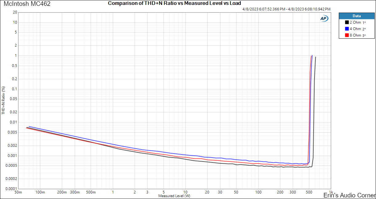
Task: Click the "50m" tick on the horizontal axis
Action: tap(18, 192)
